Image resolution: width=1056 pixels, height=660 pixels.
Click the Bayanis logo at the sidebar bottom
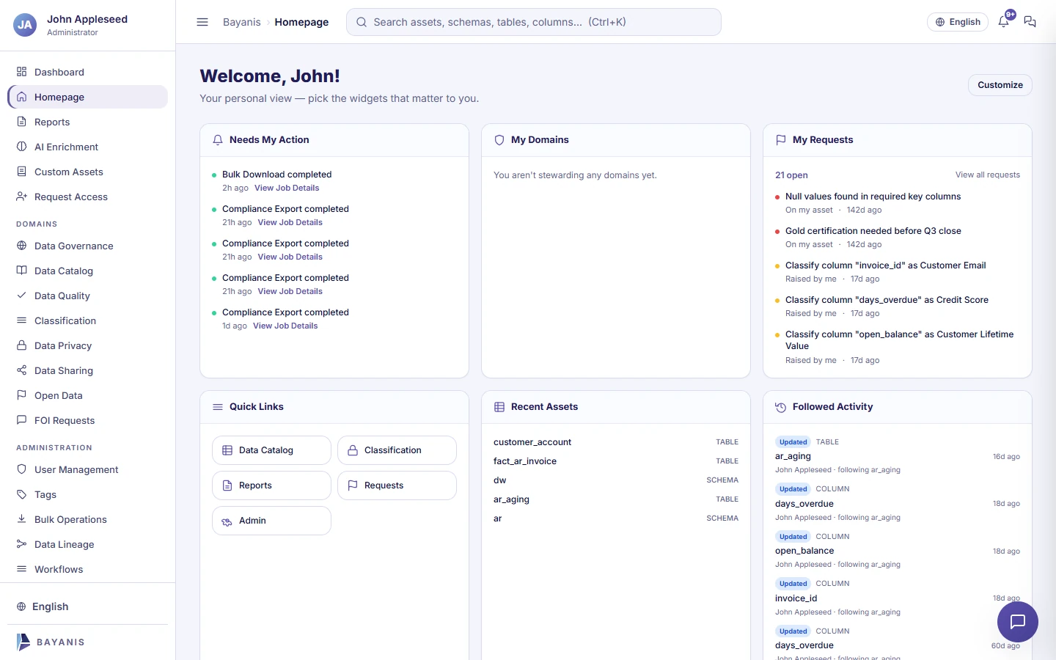[50, 642]
